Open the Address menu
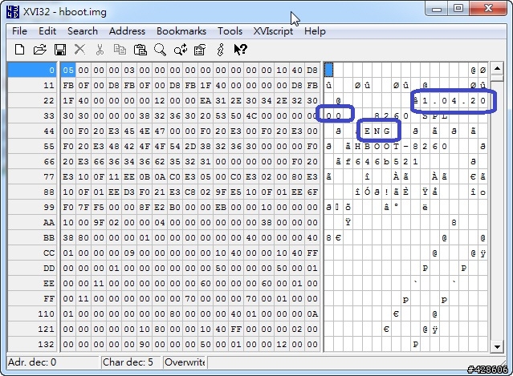The width and height of the screenshot is (513, 376). pos(127,31)
